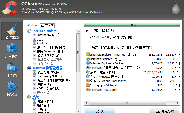Click the Piriform pear logo in the header
Image resolution: width=184 pixels, height=113 pixels.
[x=176, y=8]
